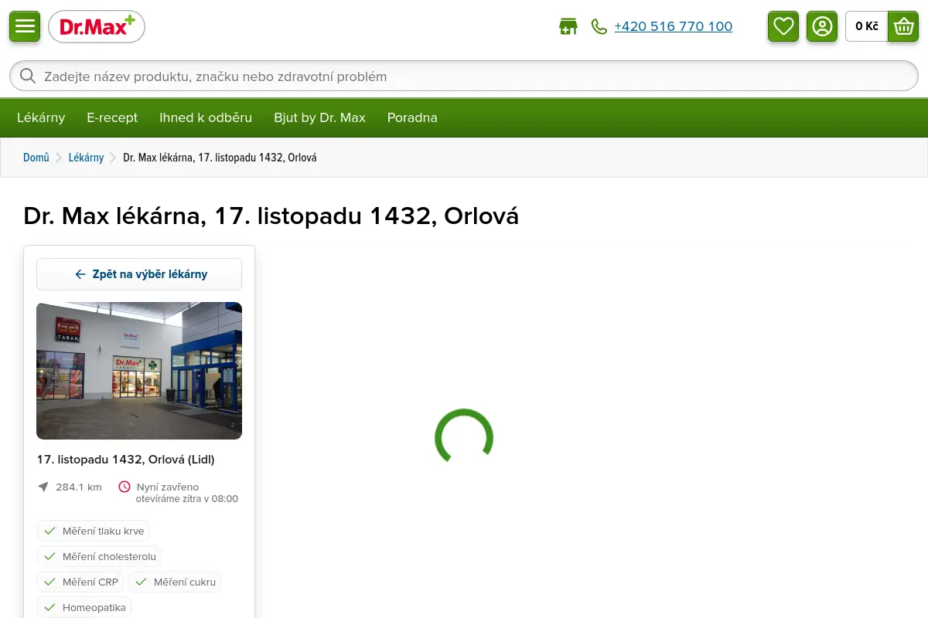The height and width of the screenshot is (618, 928).
Task: Click the Měření tlaku krve service tag
Action: 94,531
